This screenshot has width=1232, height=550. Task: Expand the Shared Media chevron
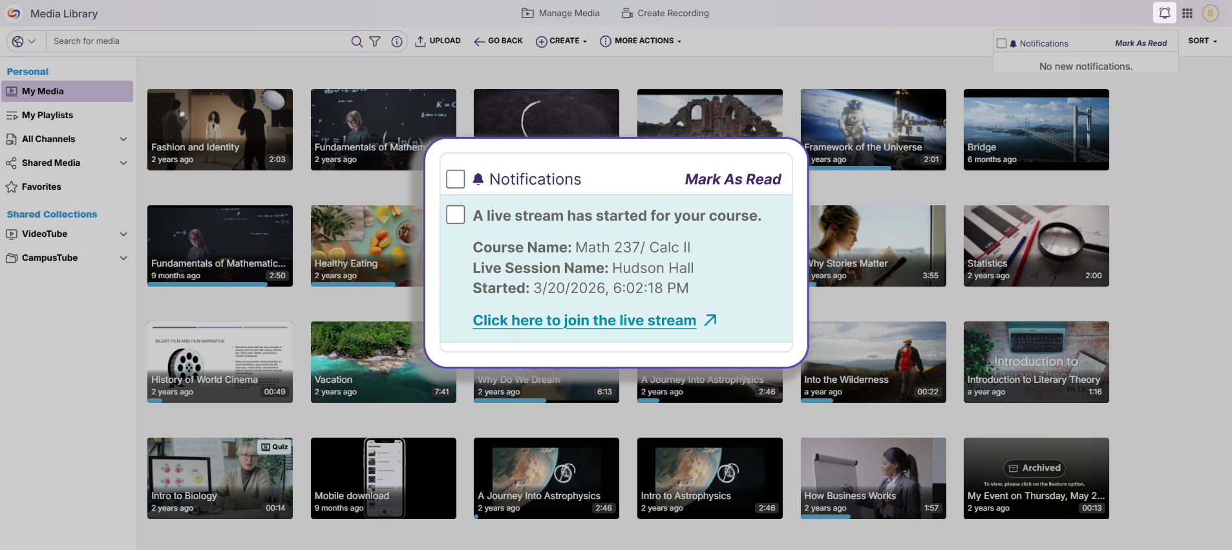click(x=123, y=163)
